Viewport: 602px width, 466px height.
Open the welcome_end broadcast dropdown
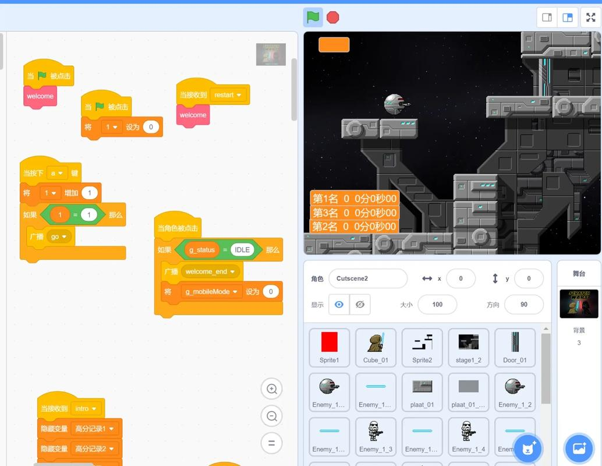(210, 271)
